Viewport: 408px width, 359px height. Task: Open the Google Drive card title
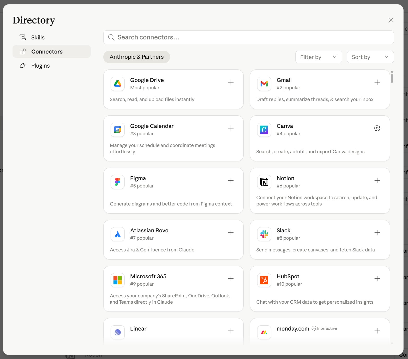[x=147, y=80]
